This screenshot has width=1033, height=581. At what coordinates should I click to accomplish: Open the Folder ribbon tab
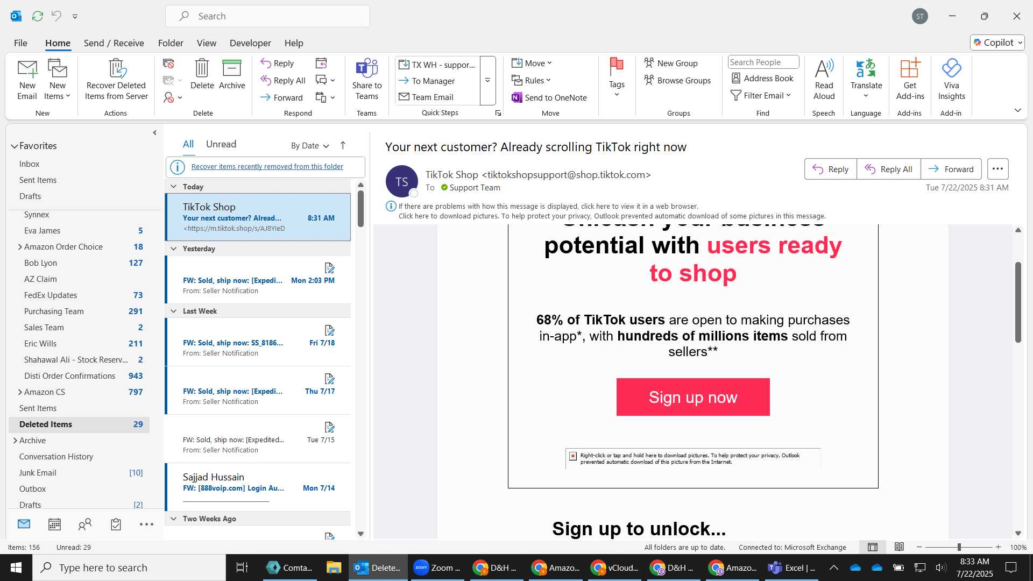point(171,43)
